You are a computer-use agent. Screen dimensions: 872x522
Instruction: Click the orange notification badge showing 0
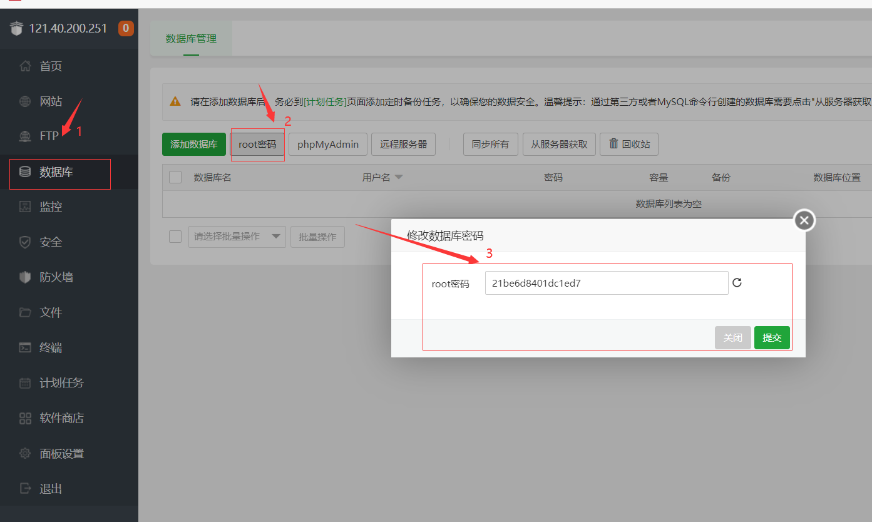[x=126, y=28]
